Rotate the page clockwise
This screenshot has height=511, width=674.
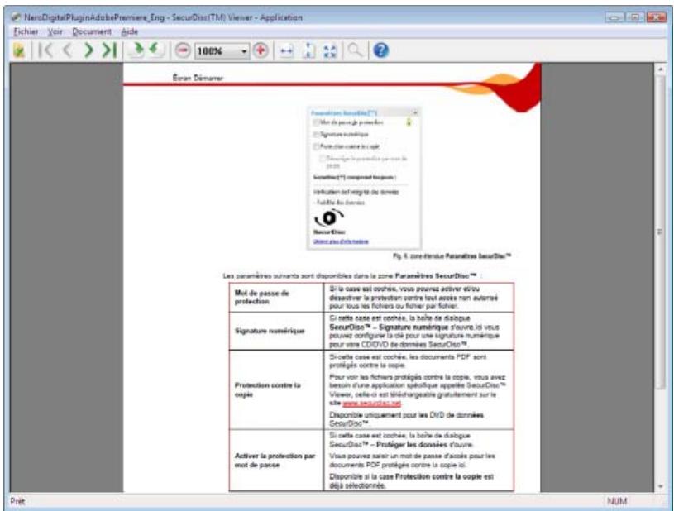click(x=136, y=50)
